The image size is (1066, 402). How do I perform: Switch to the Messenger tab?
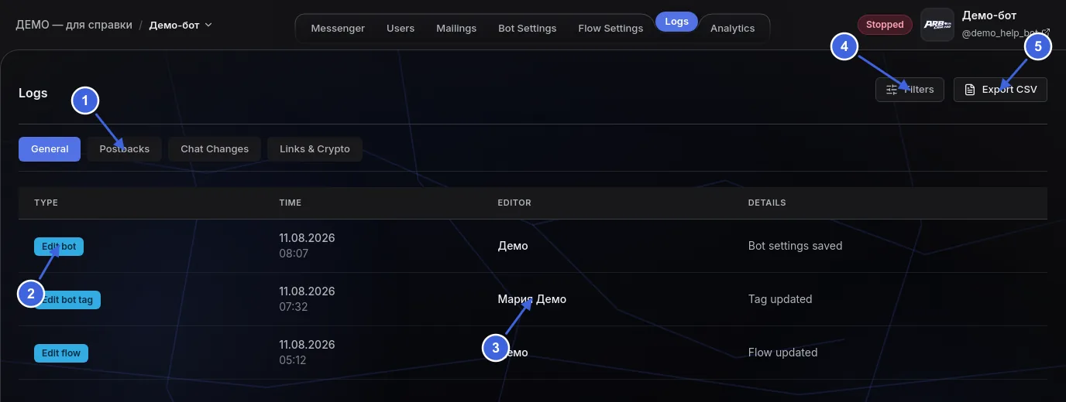coord(338,28)
